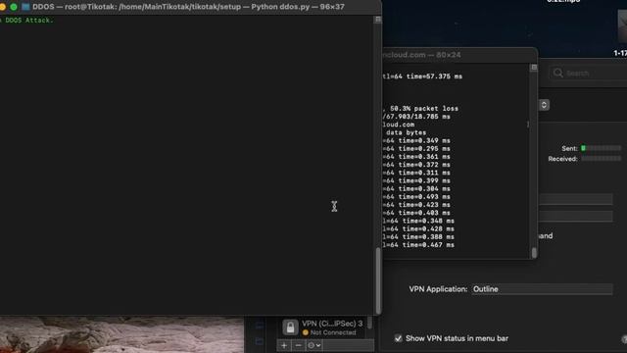Click the folder icon in DDOS window title
The image size is (627, 353).
click(26, 7)
